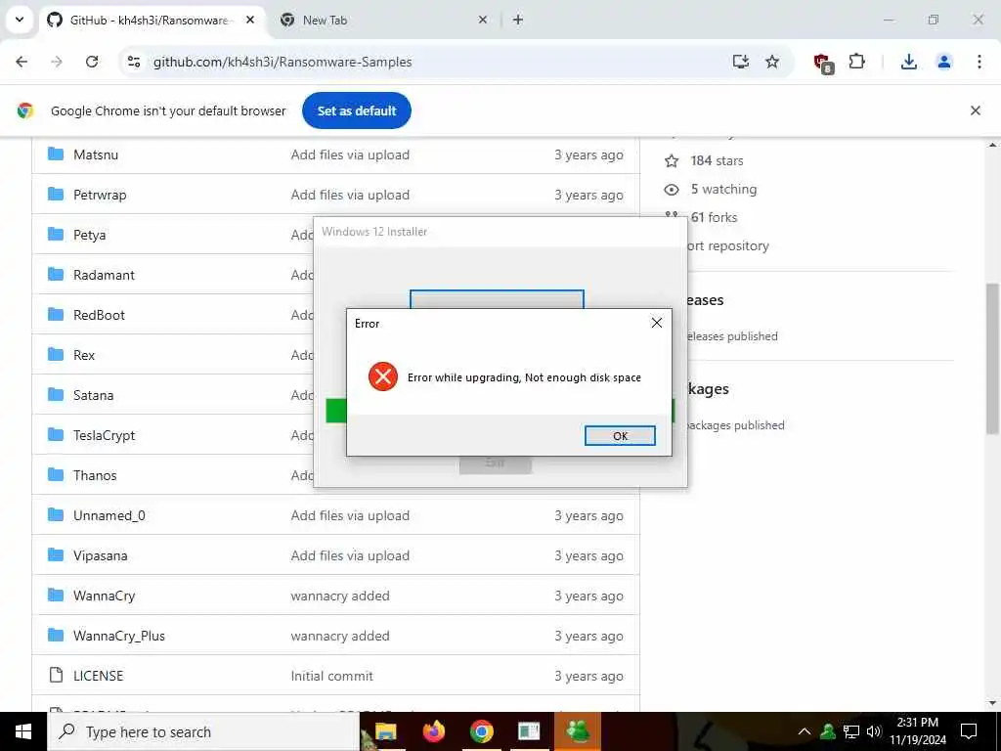The width and height of the screenshot is (1001, 751).
Task: Click the WannaCry folder icon
Action: coord(56,596)
